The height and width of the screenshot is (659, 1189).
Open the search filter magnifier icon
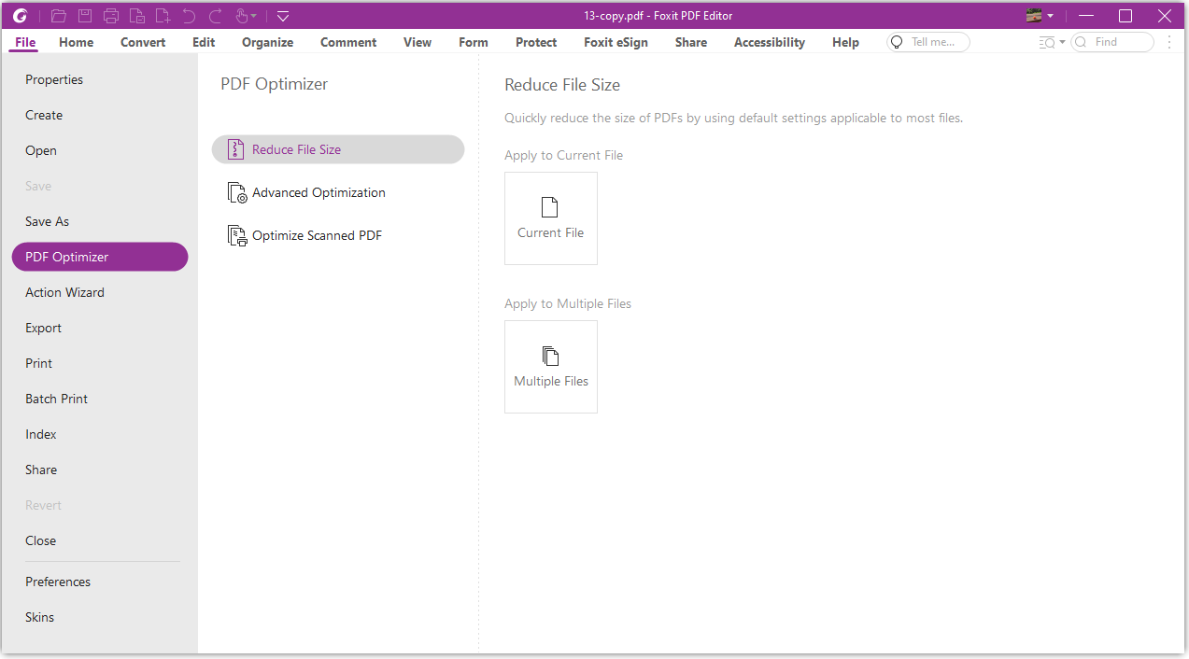click(x=1047, y=42)
